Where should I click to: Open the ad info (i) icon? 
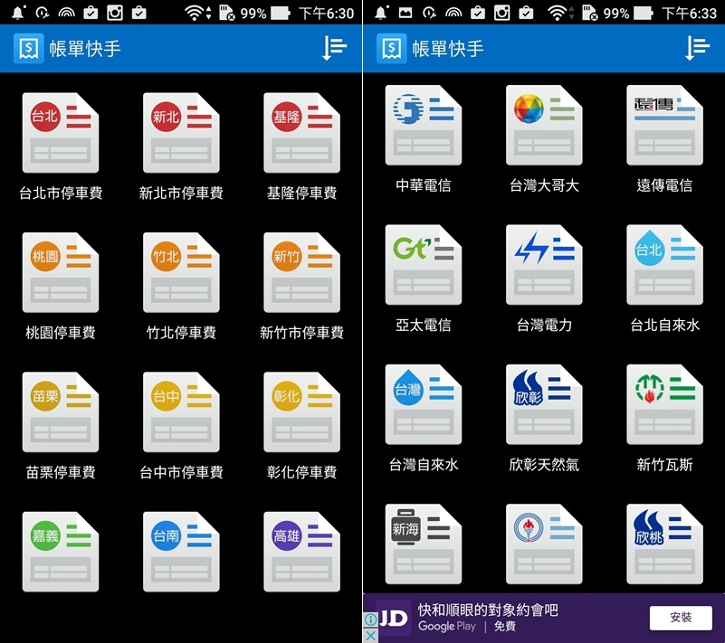[370, 619]
